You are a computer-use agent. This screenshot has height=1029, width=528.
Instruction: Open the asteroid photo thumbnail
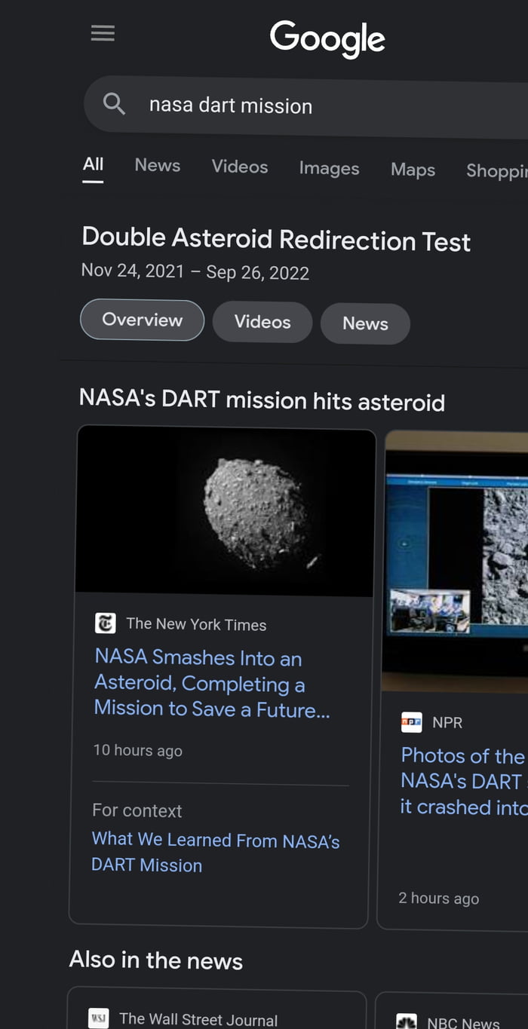coord(225,510)
